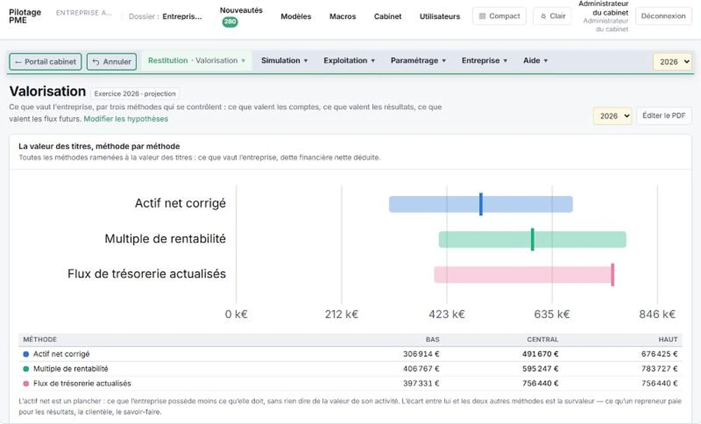
Task: Click the MÉTHODE column header
Action: (40, 340)
